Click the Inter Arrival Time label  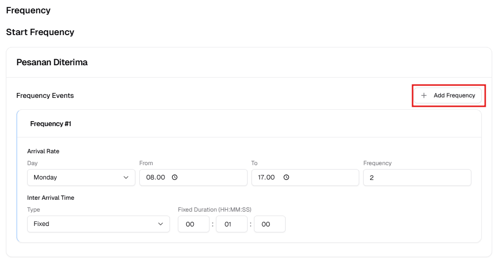pyautogui.click(x=51, y=198)
